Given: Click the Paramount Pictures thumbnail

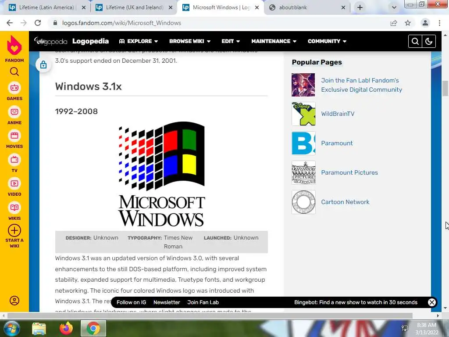Looking at the screenshot, I should click(303, 172).
